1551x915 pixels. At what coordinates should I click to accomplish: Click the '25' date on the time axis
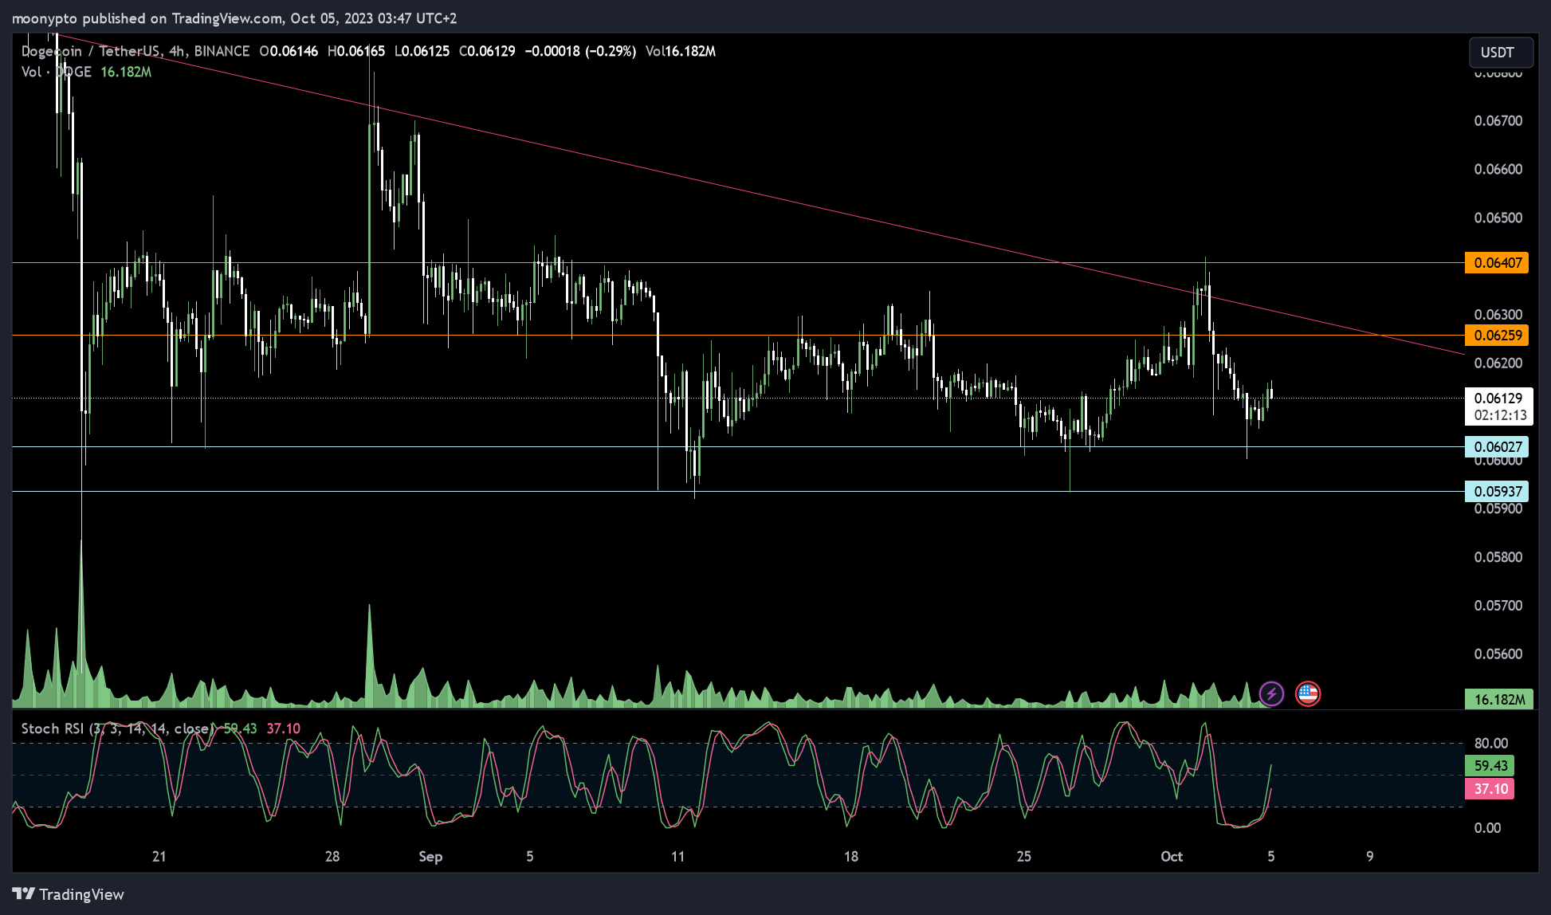(x=1023, y=857)
